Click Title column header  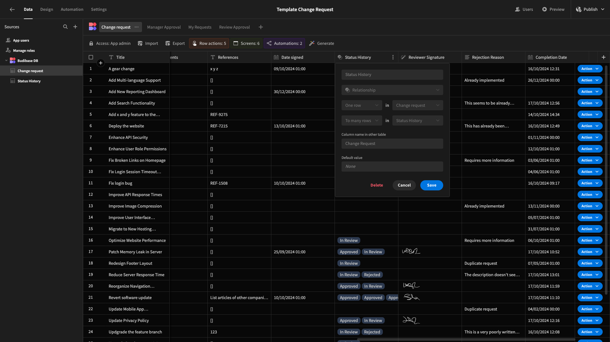click(x=137, y=57)
